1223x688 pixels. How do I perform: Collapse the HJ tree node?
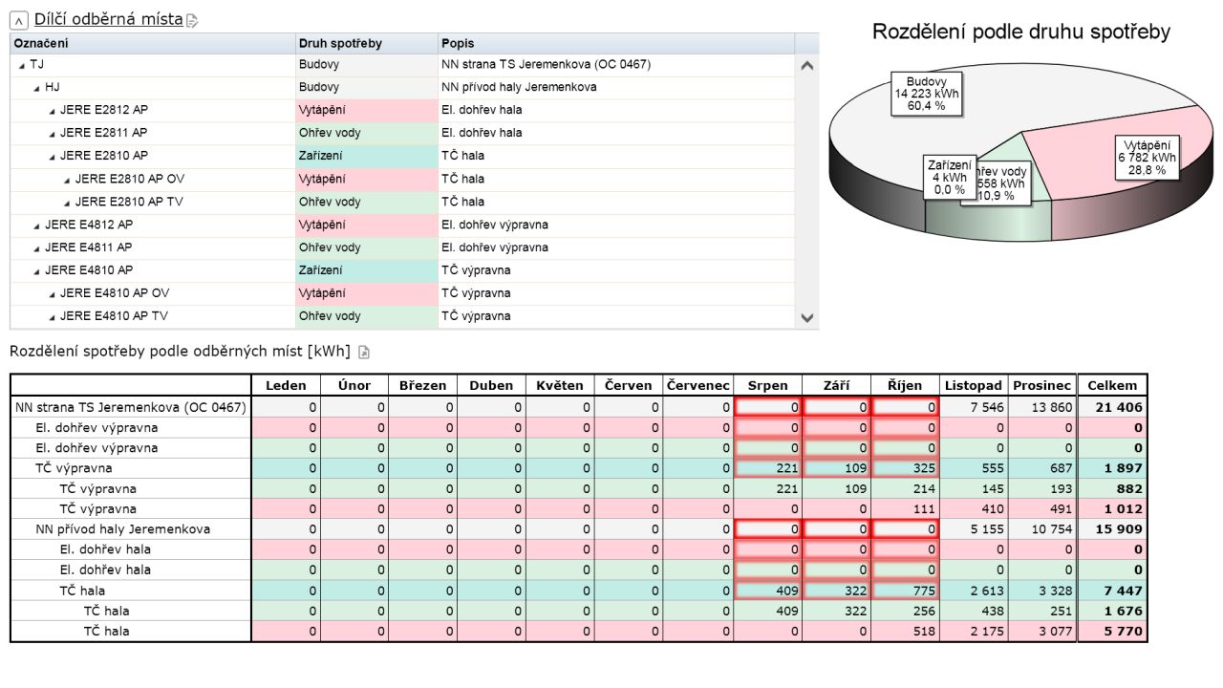(x=37, y=88)
